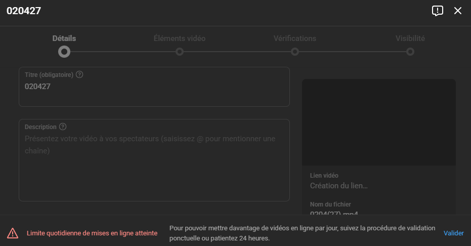Switch to the Détails tab label

pos(64,38)
